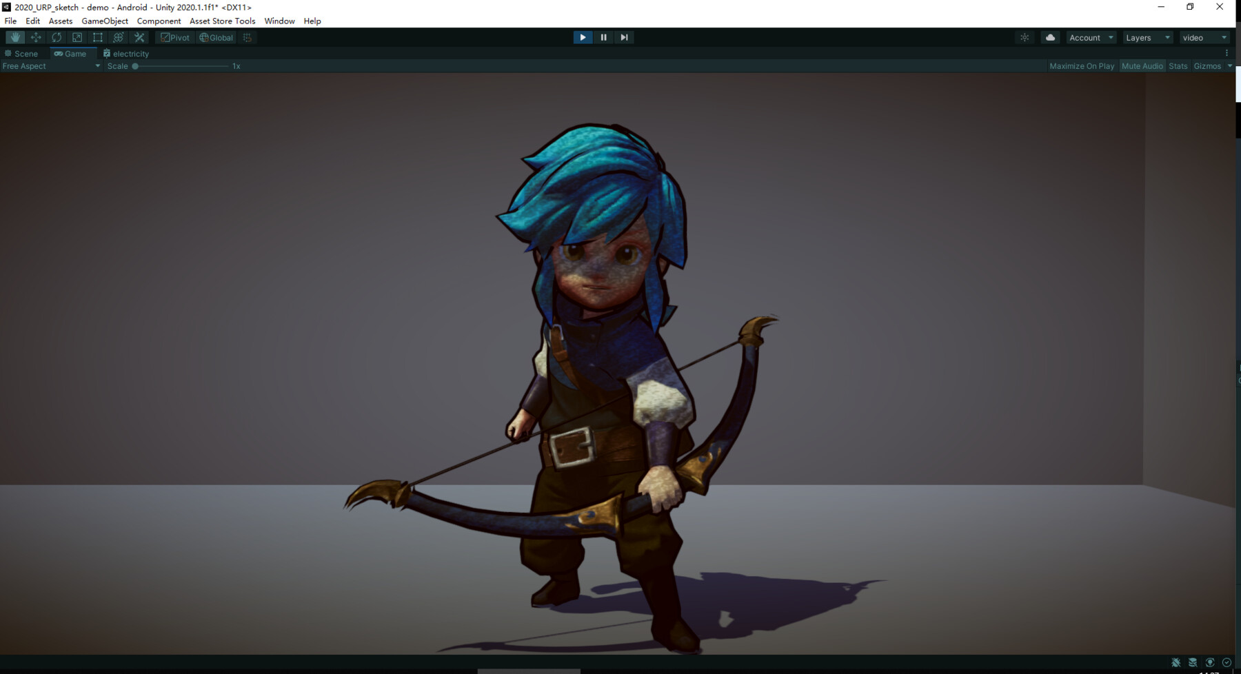Select the Hand tool in the toolbar
This screenshot has width=1241, height=674.
click(x=15, y=37)
